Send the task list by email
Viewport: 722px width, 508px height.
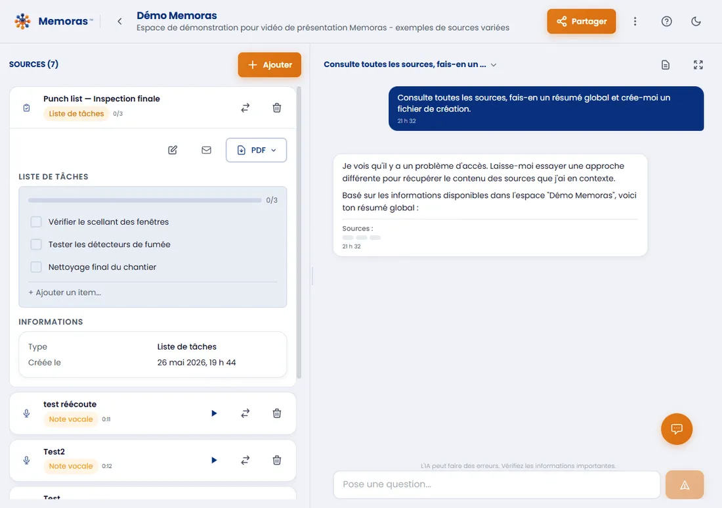206,150
